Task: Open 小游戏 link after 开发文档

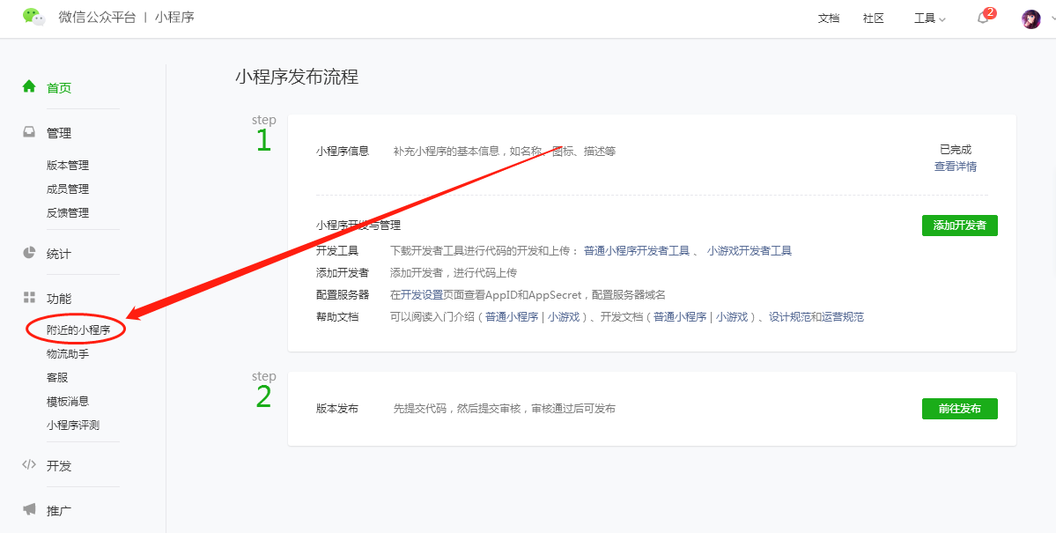Action: 732,316
